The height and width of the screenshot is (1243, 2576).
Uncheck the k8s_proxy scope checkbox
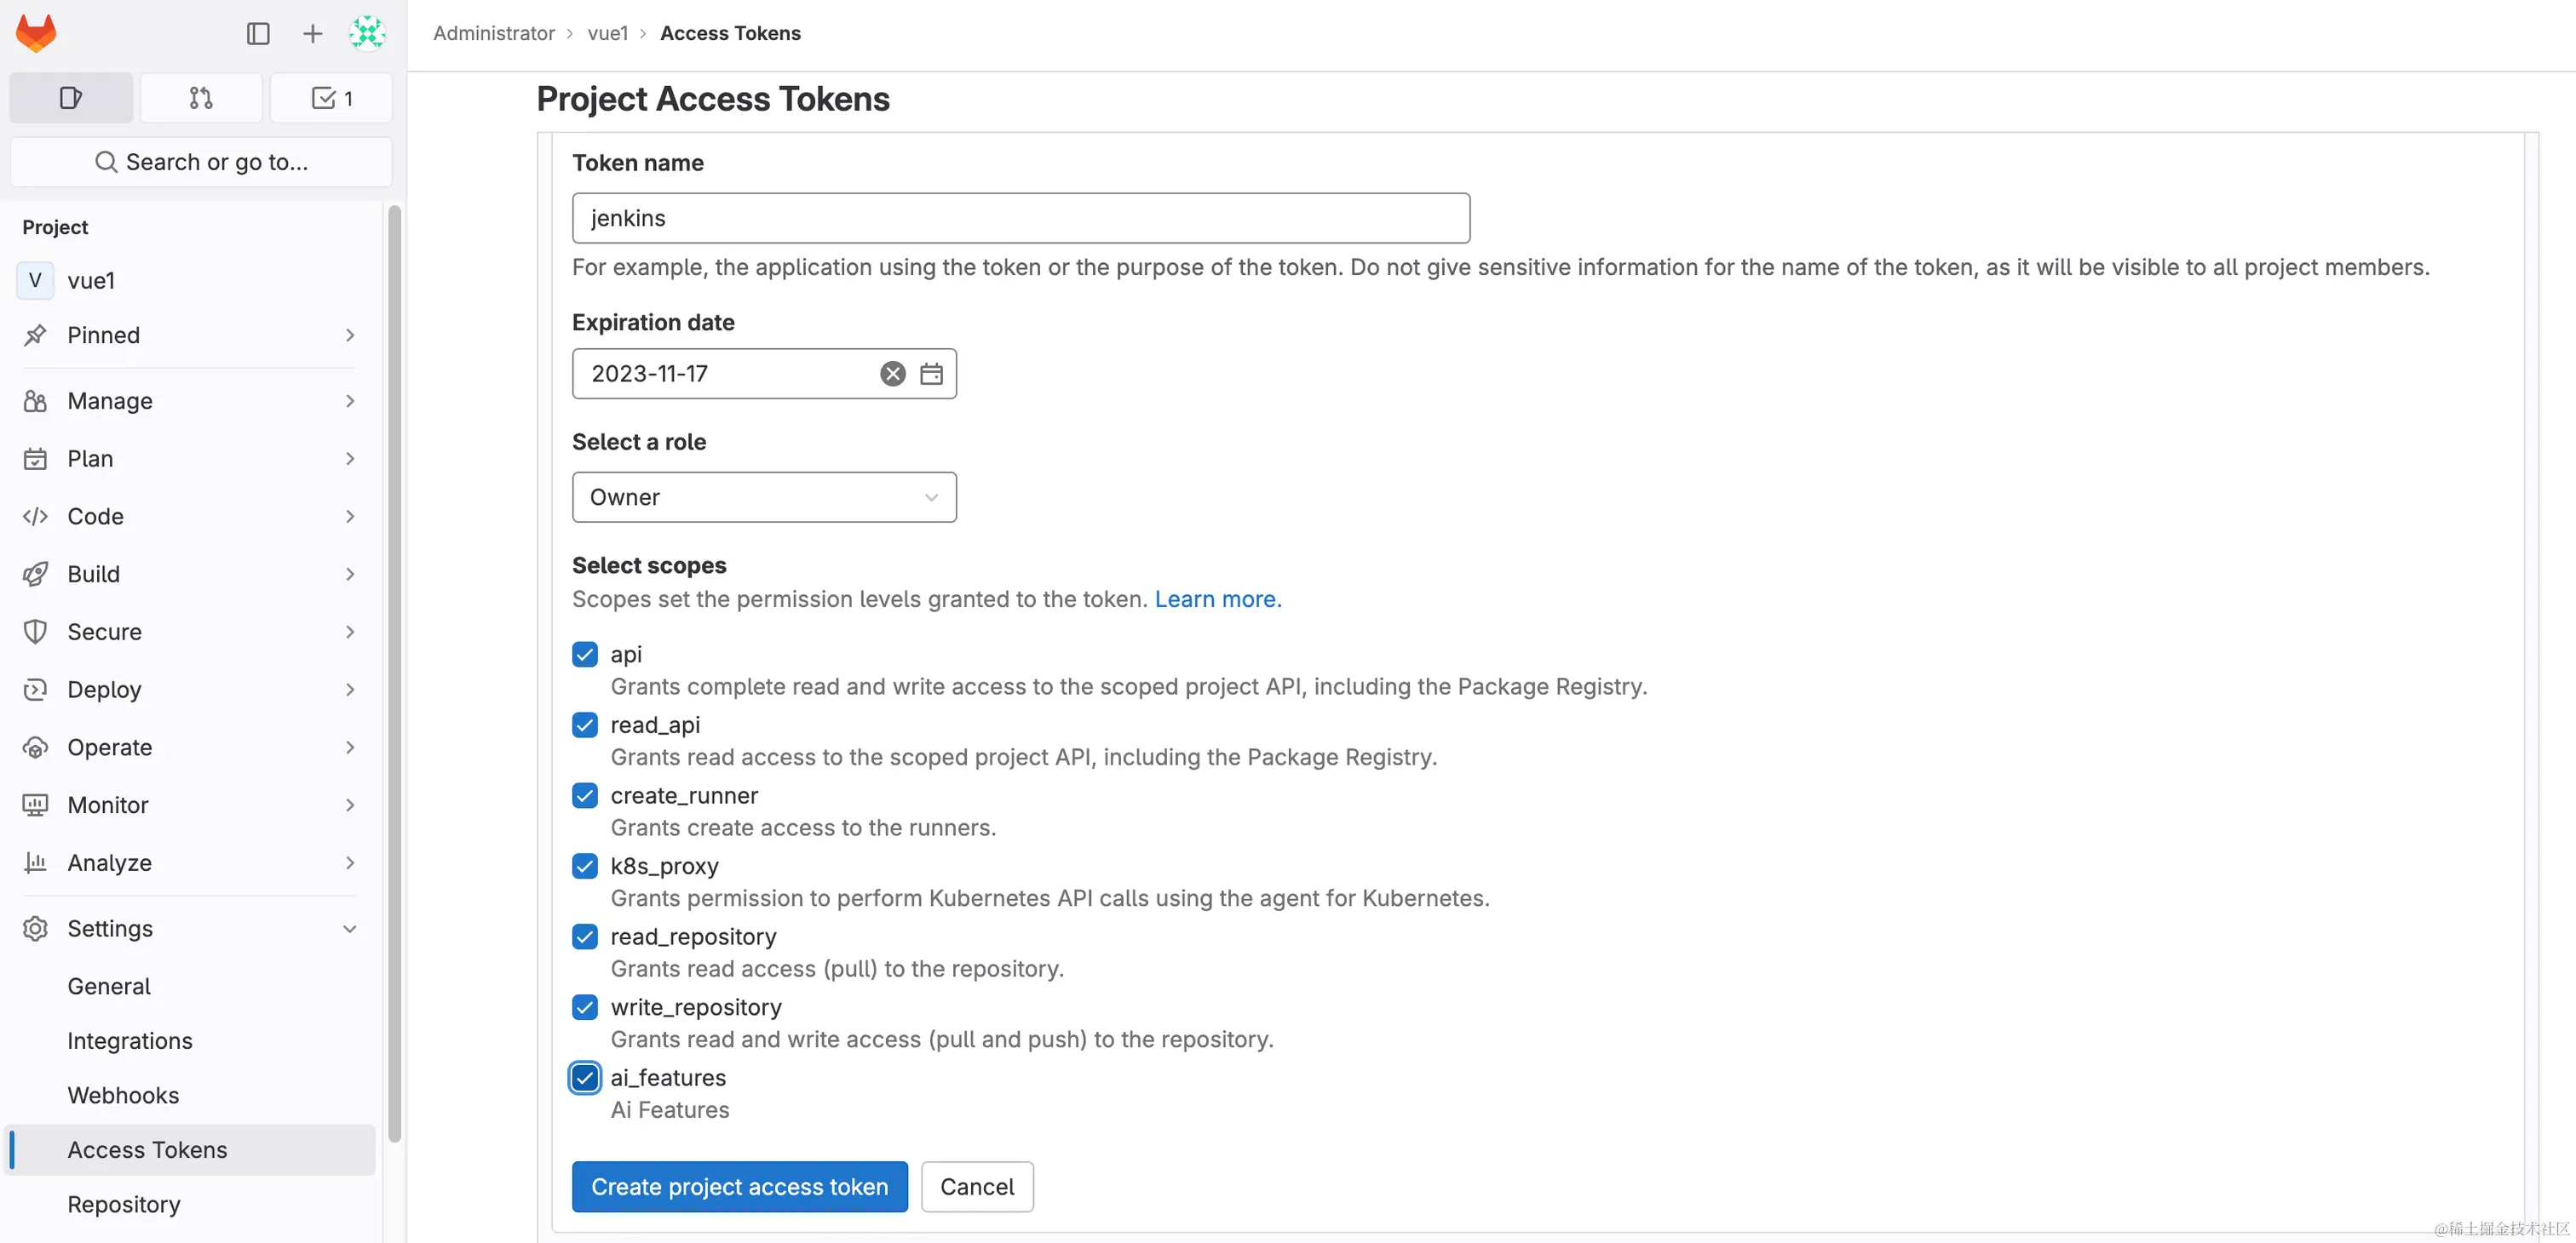[x=585, y=867]
